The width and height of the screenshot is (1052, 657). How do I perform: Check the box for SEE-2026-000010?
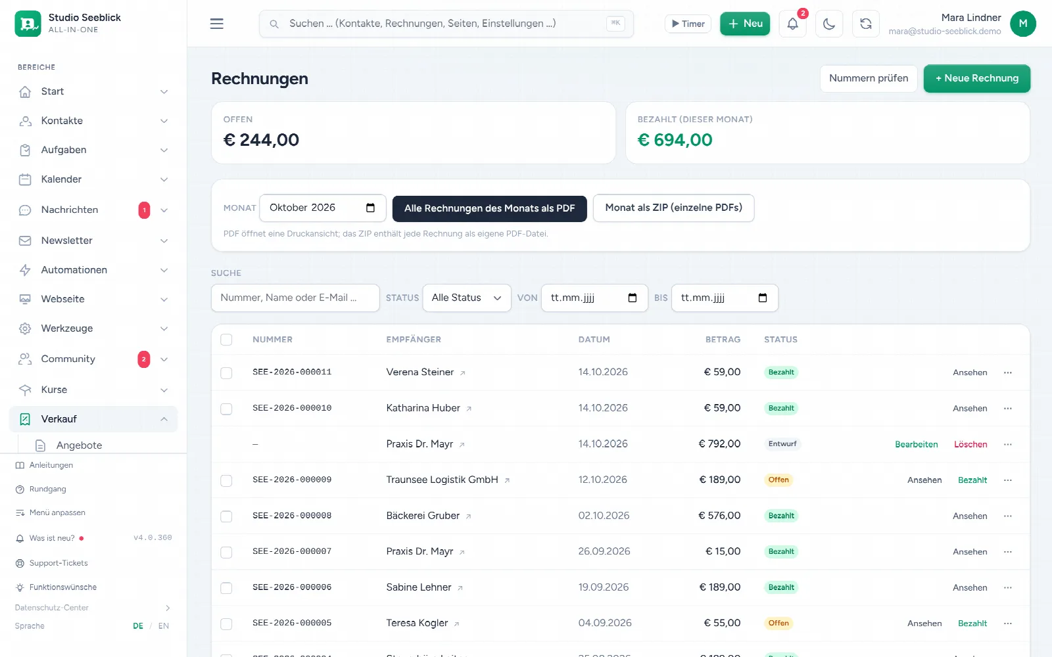[x=226, y=409]
